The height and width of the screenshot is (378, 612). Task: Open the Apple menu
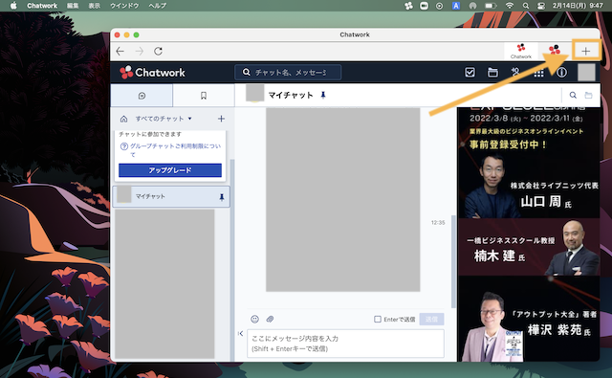pyautogui.click(x=13, y=6)
